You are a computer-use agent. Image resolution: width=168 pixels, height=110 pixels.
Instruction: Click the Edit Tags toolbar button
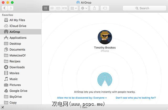point(105,8)
